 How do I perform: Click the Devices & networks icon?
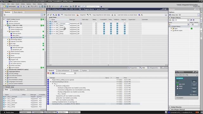pyautogui.click(x=8, y=23)
